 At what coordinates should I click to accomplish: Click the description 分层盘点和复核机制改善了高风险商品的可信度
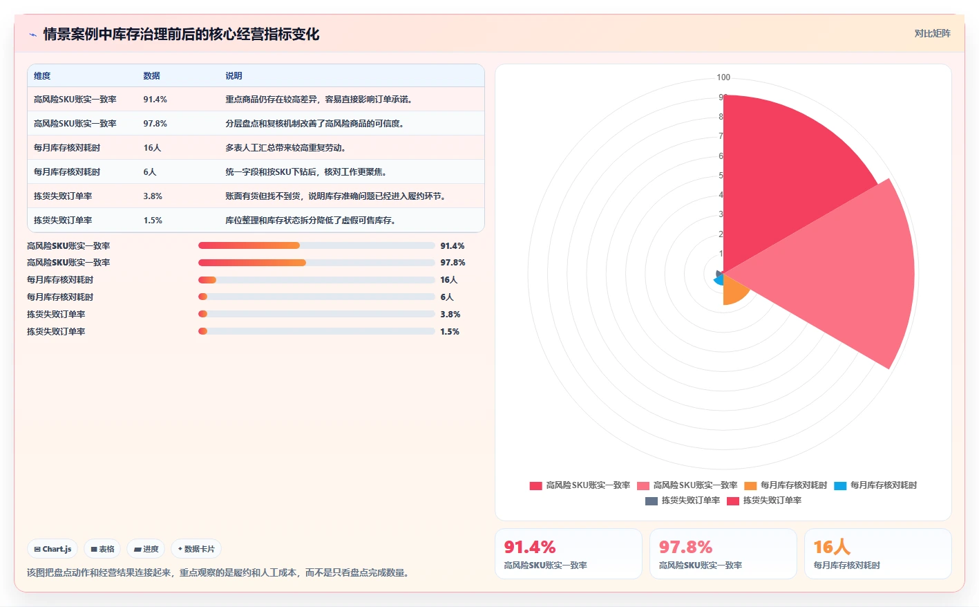[x=314, y=124]
